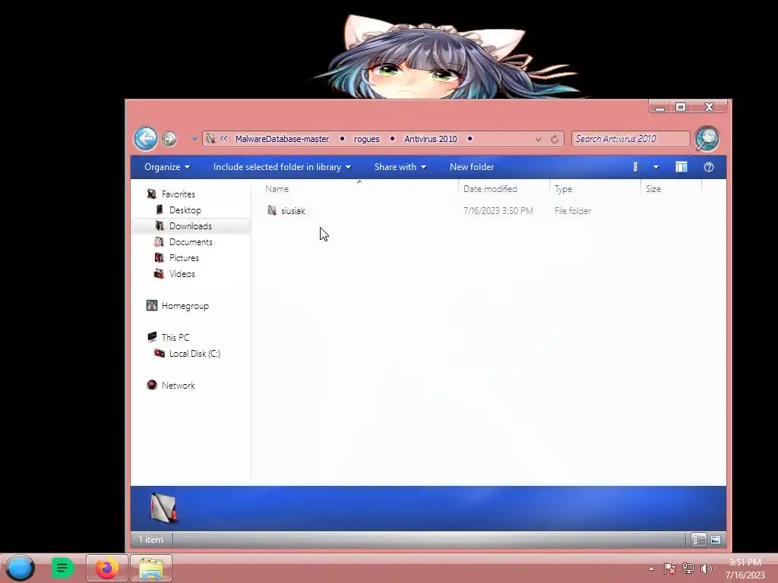The image size is (778, 583).
Task: Switch to large icons view in status bar
Action: [x=716, y=540]
